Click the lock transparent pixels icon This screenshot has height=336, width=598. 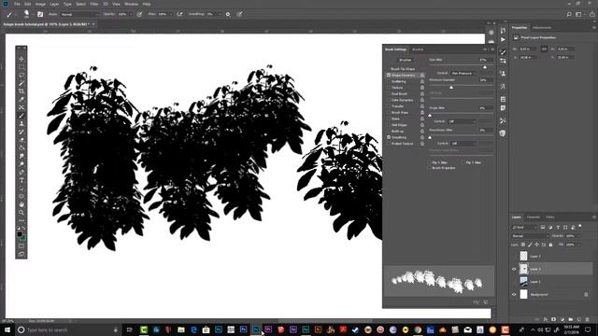(x=523, y=245)
